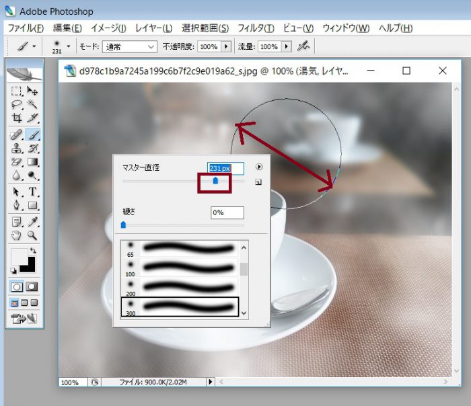Image resolution: width=471 pixels, height=406 pixels.
Task: Open the foreground color swatch
Action: click(19, 257)
